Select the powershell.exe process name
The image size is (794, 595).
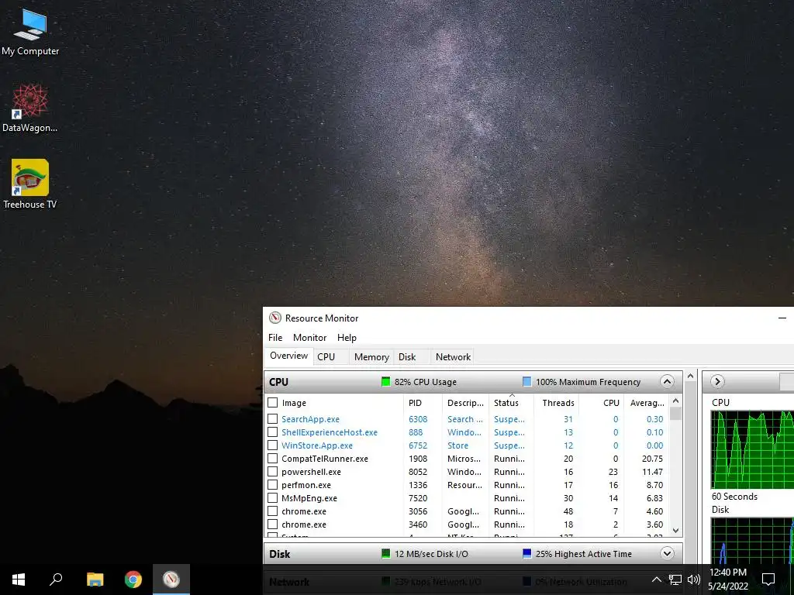[x=311, y=472]
